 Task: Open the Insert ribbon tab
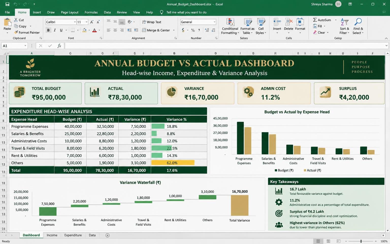click(x=37, y=12)
